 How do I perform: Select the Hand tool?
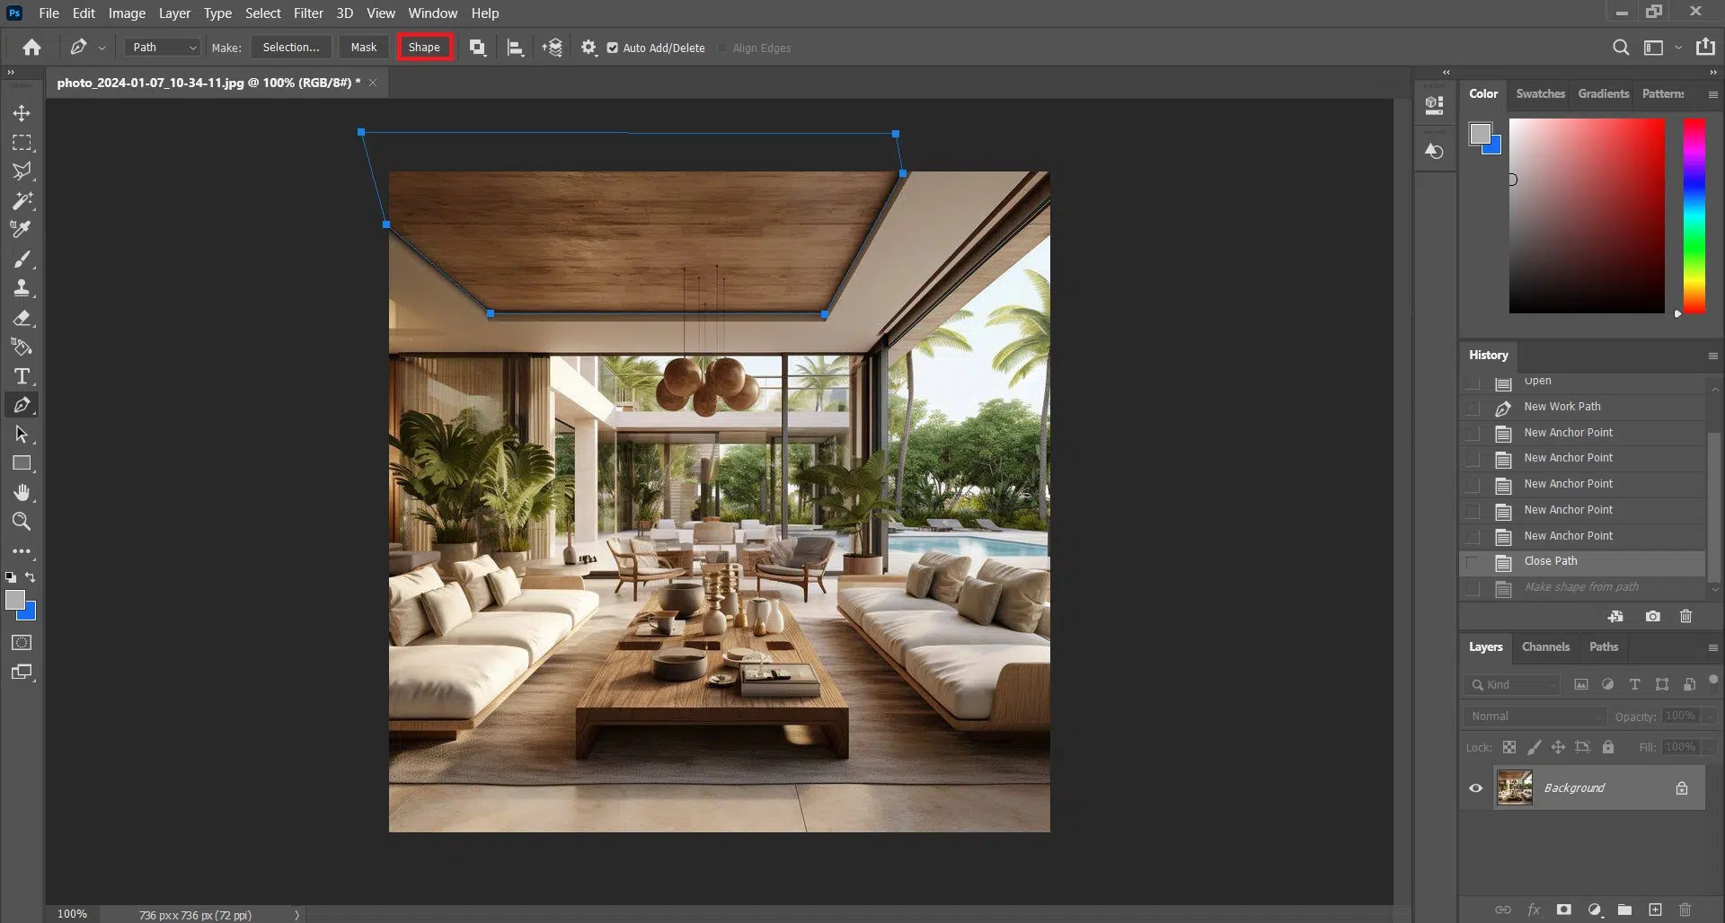(22, 492)
